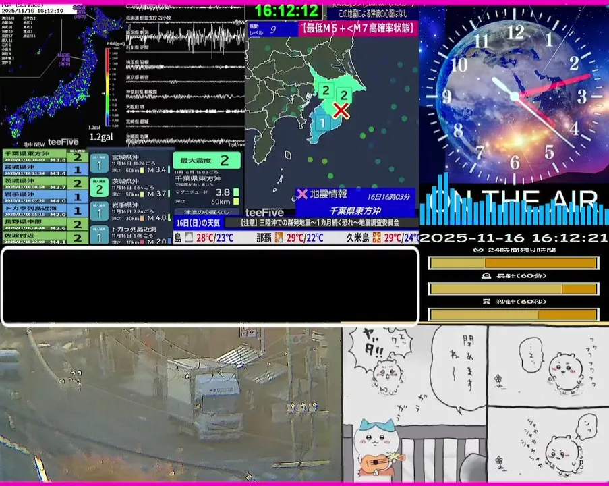Click the 振動レベル 9 indicator

(272, 30)
